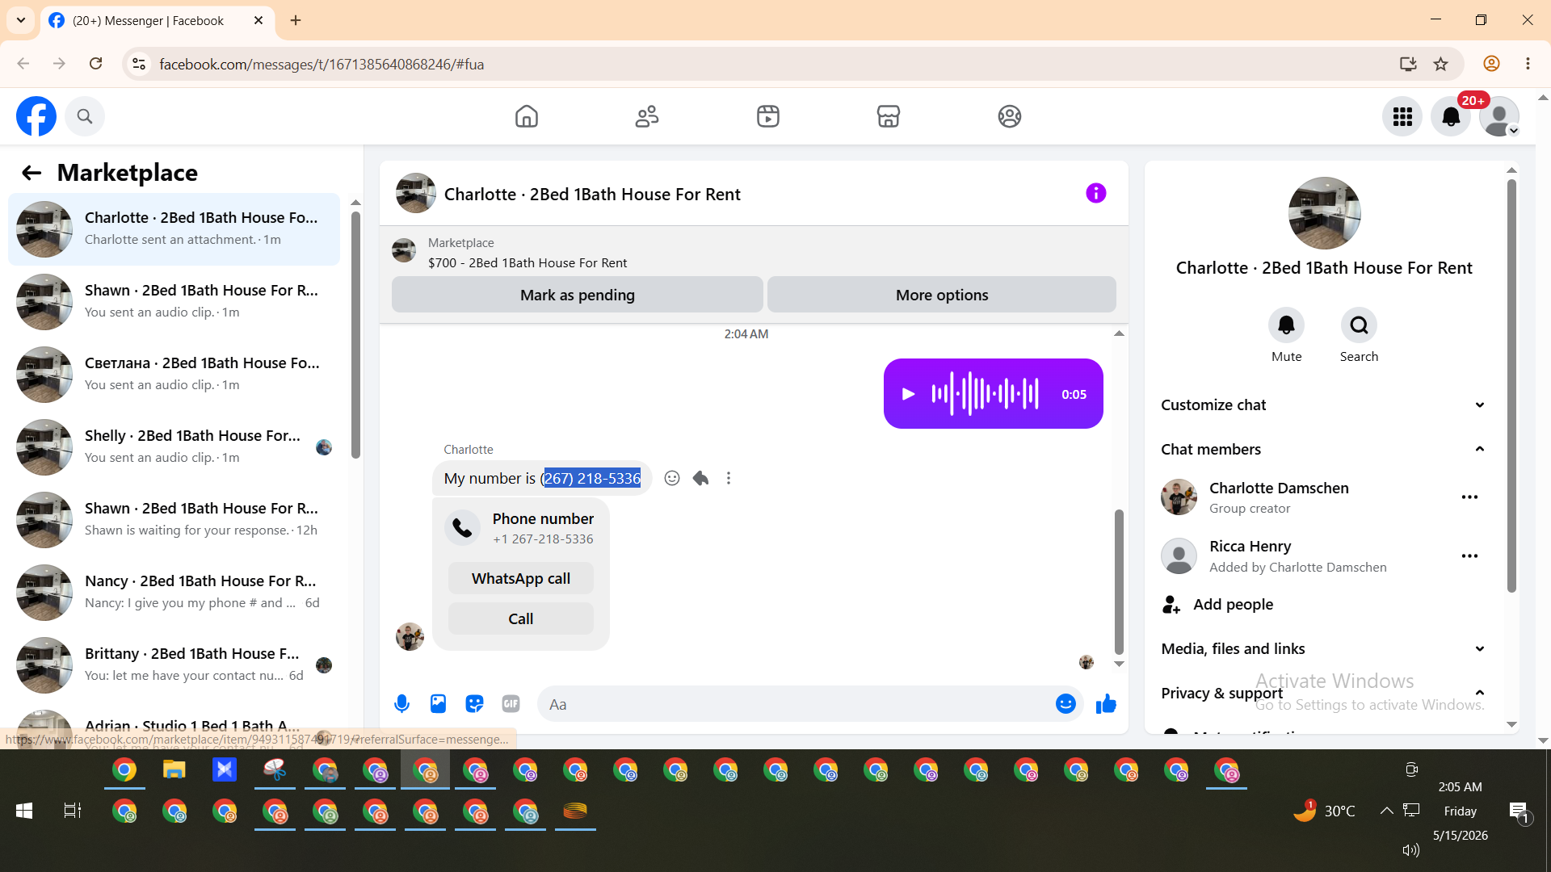This screenshot has width=1551, height=872.
Task: Open the Friends icon in top navigation
Action: click(647, 116)
